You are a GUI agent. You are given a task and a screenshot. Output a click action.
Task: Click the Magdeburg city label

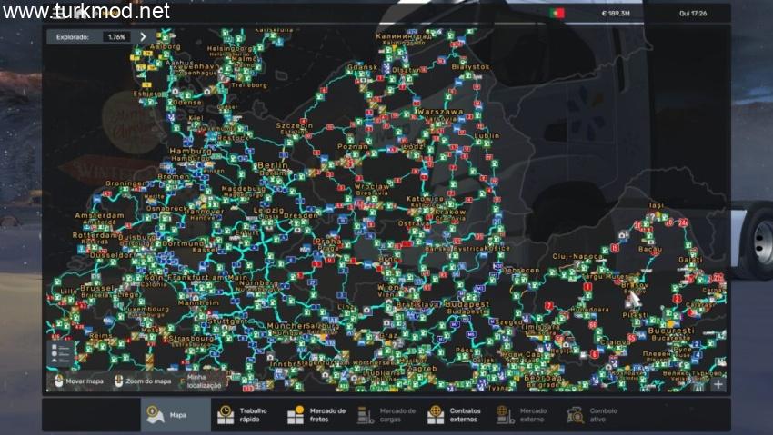coord(244,189)
